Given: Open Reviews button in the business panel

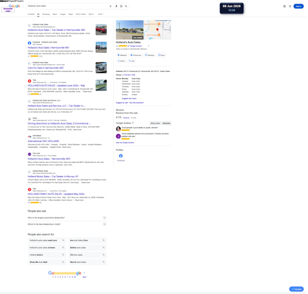Looking at the screenshot, I should click(x=150, y=55).
